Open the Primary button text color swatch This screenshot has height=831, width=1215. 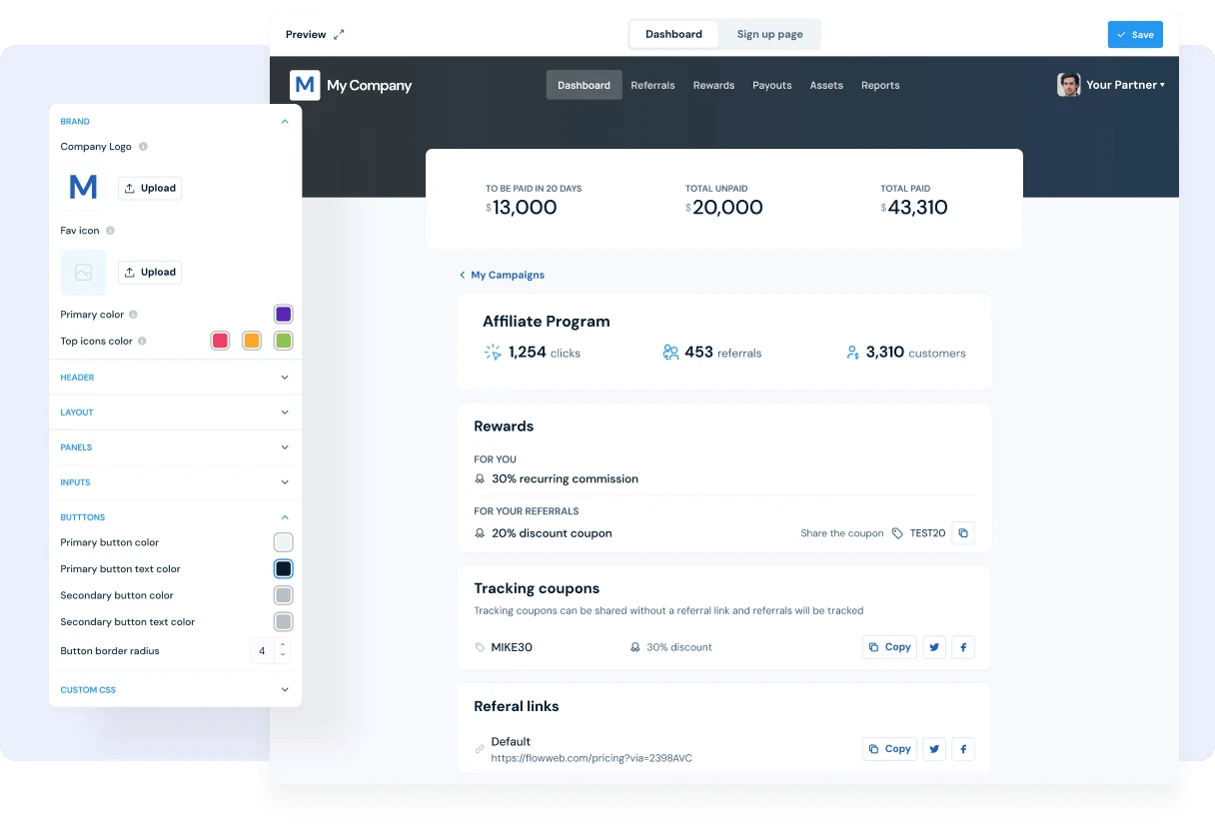pyautogui.click(x=284, y=569)
